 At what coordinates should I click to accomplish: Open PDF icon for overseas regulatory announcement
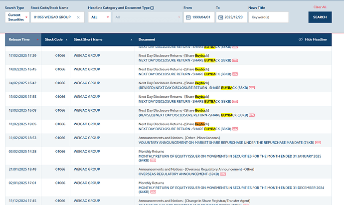[223, 174]
